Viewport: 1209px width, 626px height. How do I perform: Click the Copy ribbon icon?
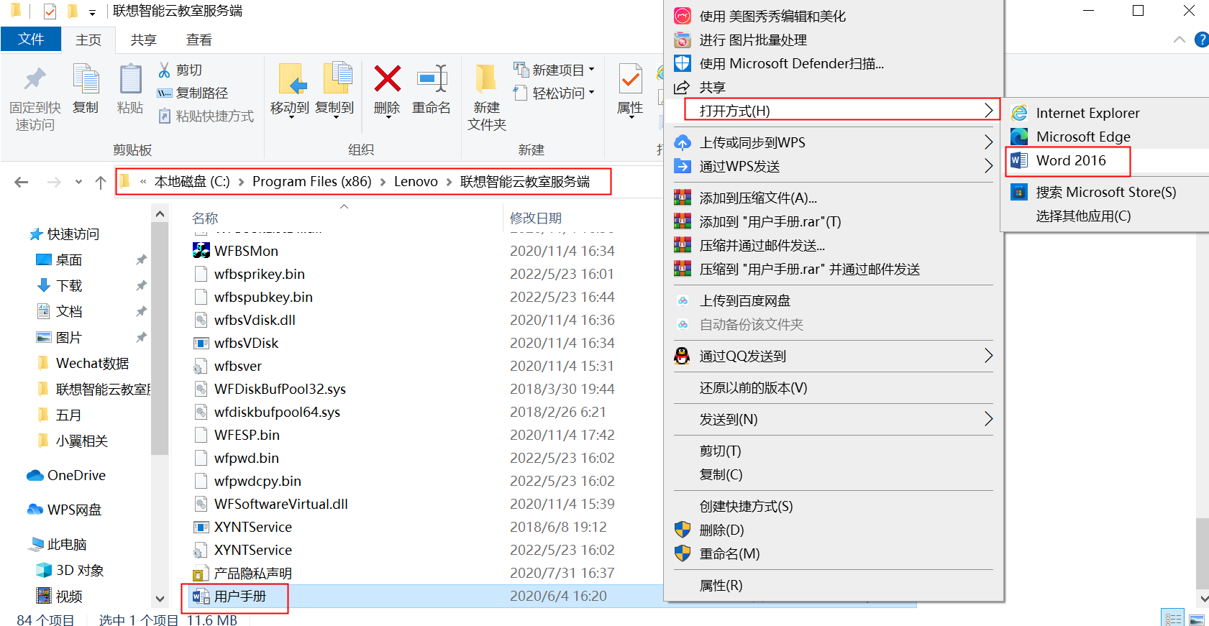tap(86, 78)
